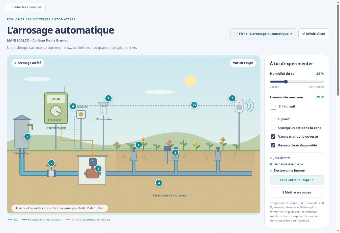Go back to 'Toutes les animations'
The width and height of the screenshot is (340, 233).
coord(25,7)
